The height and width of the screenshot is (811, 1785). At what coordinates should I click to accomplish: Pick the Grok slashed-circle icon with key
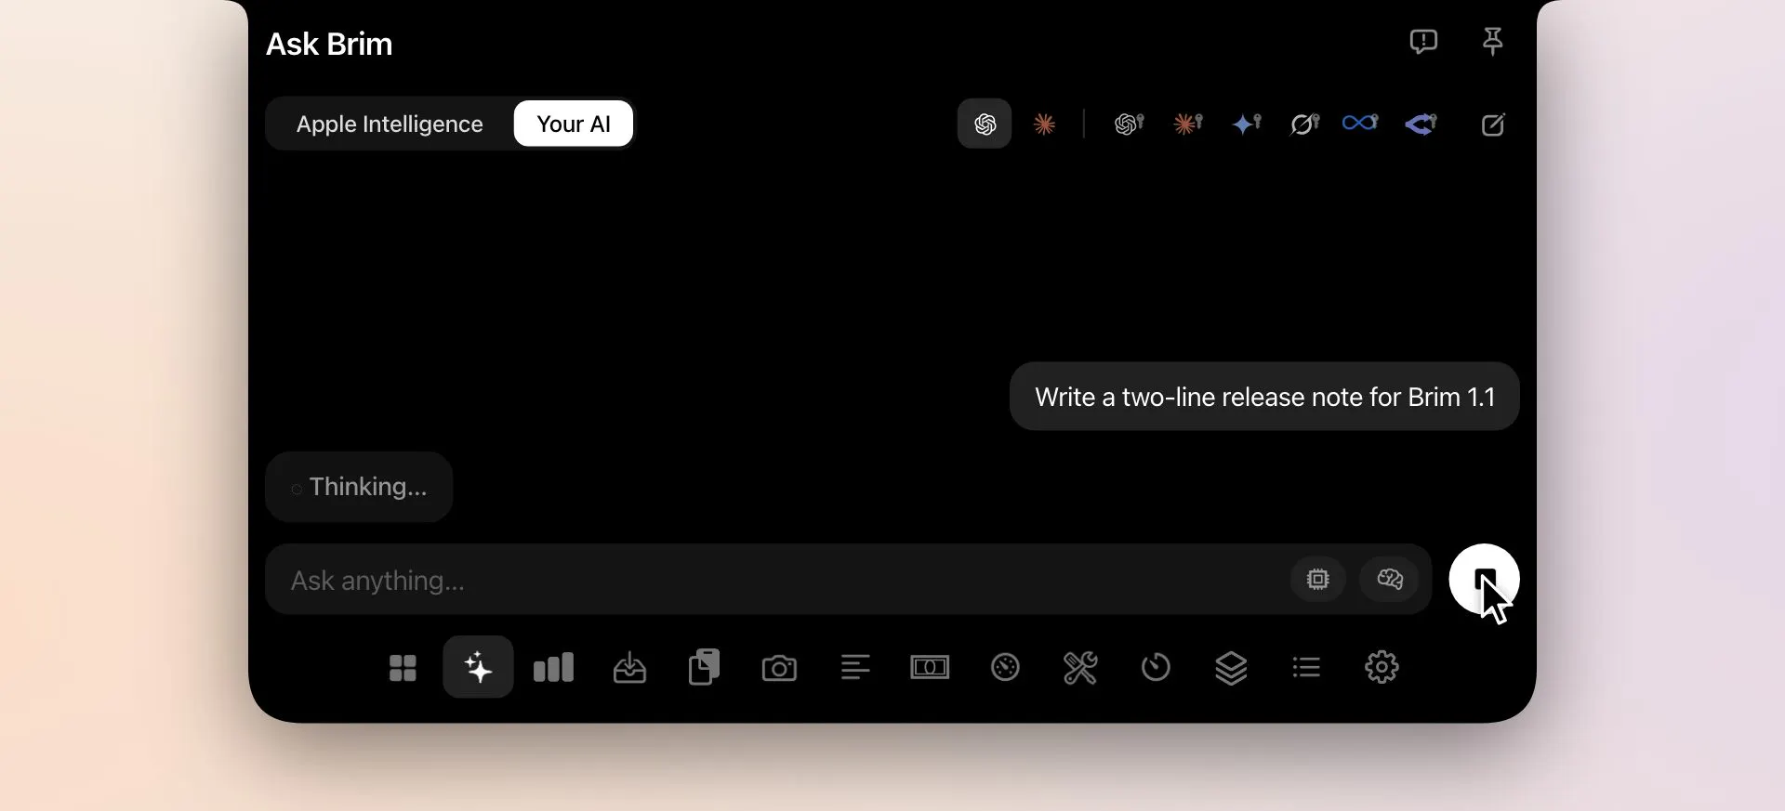[1304, 124]
